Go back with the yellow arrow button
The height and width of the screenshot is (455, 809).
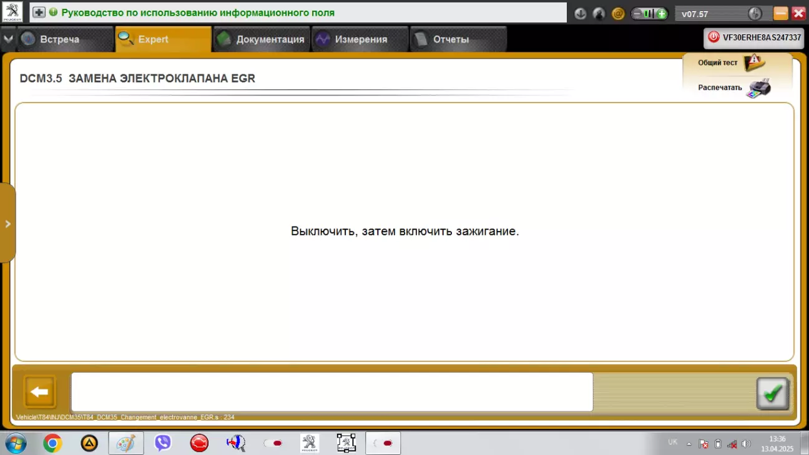click(40, 392)
